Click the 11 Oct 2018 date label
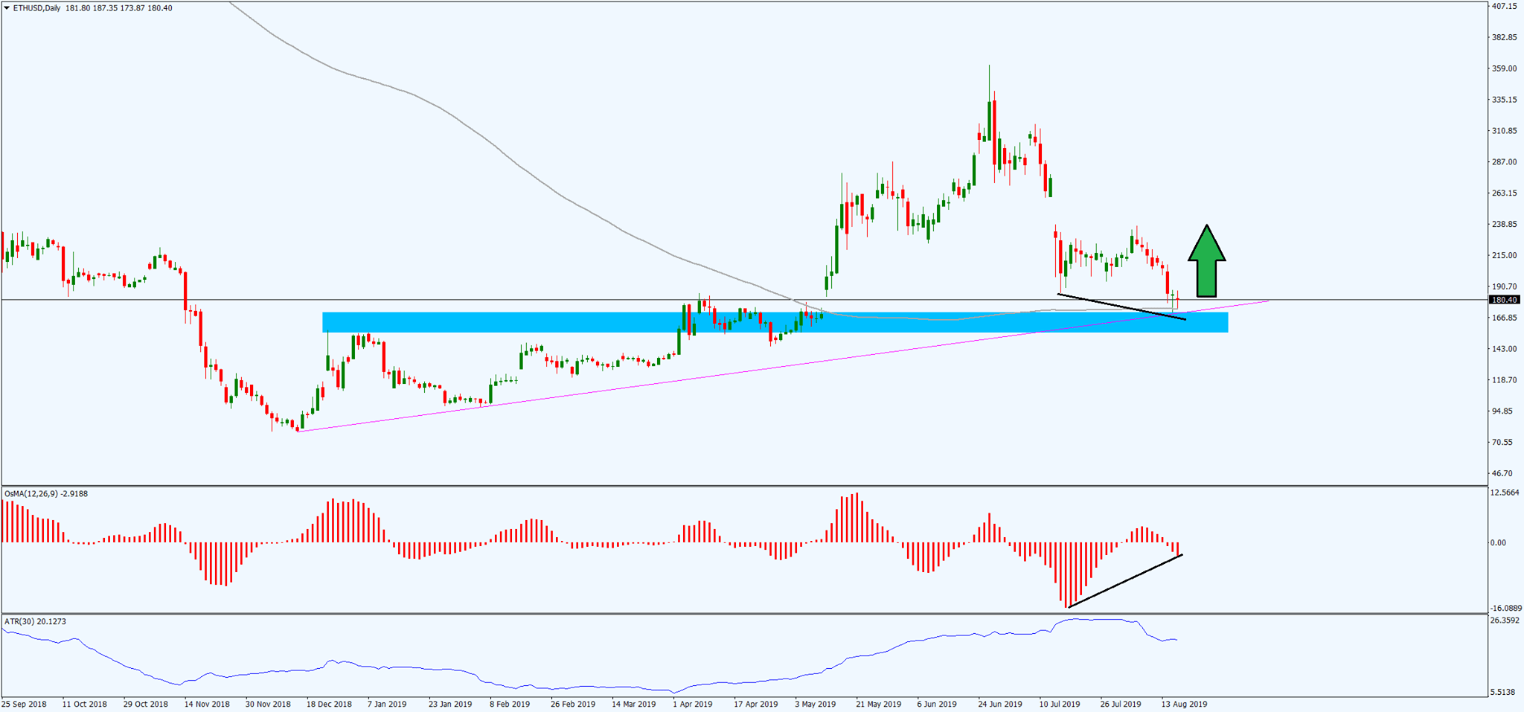 85,704
